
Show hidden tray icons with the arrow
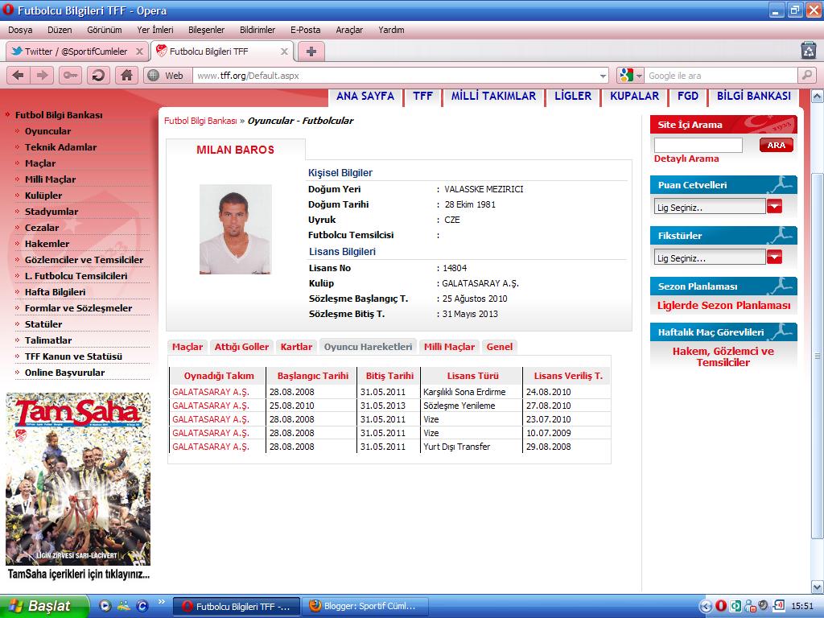[x=706, y=606]
